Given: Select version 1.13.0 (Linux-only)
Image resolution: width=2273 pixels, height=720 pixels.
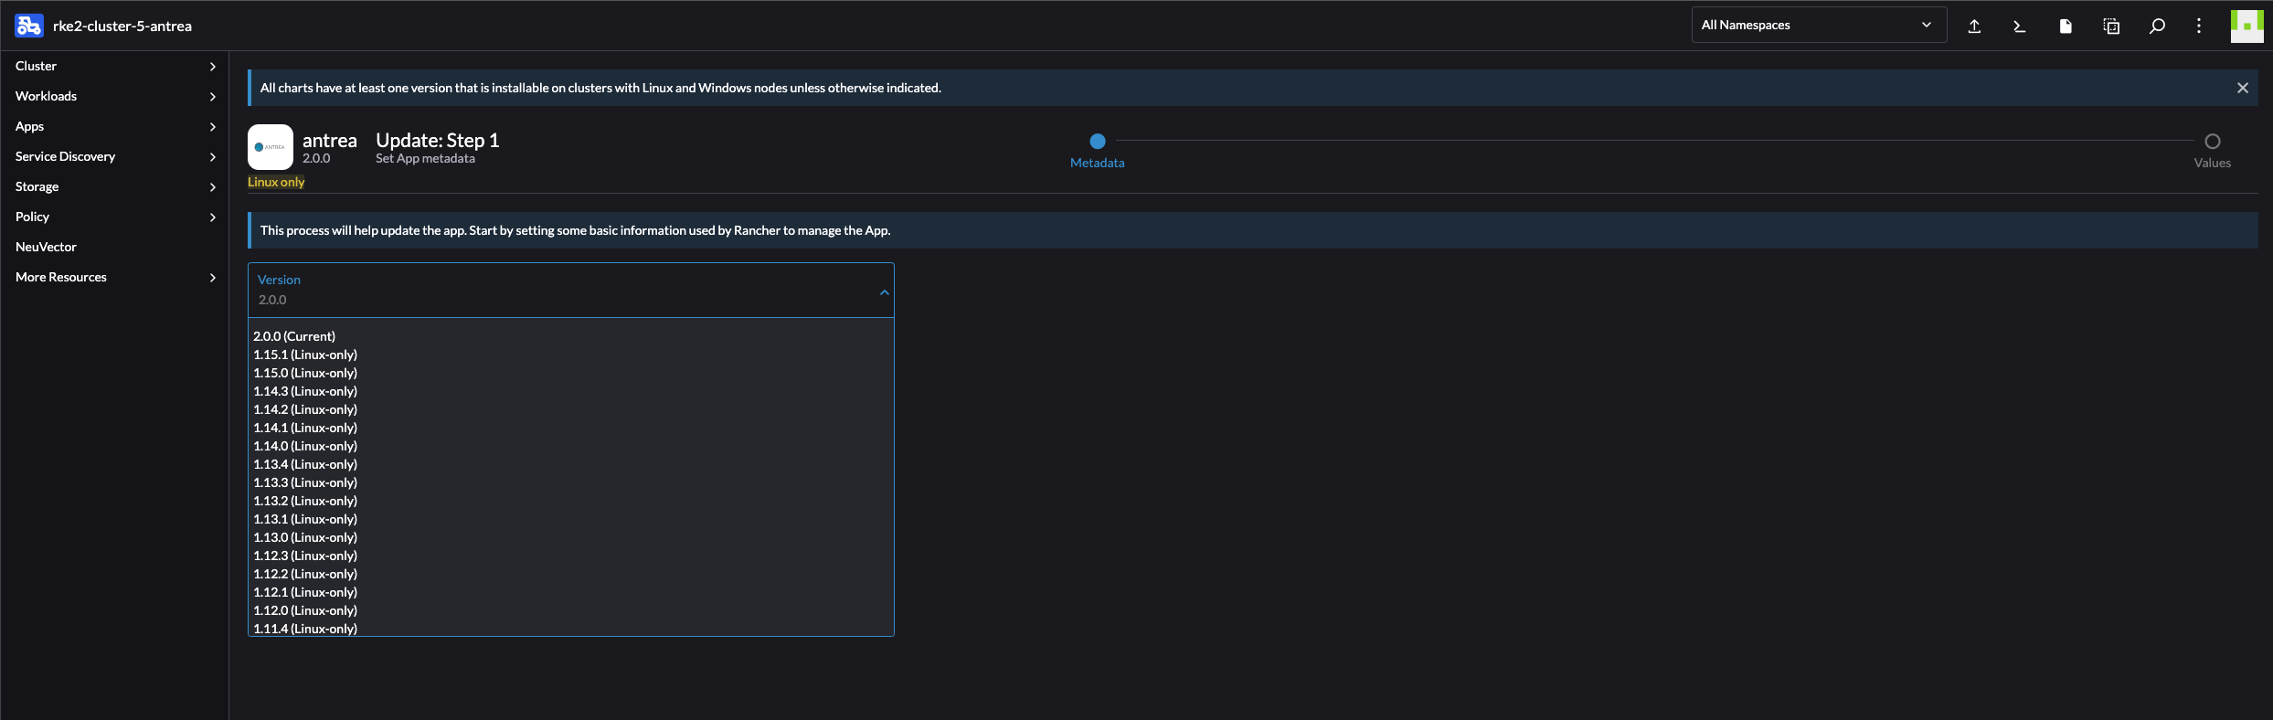Looking at the screenshot, I should point(570,537).
